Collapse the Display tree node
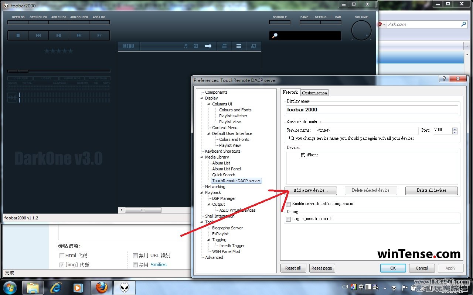 tap(202, 98)
